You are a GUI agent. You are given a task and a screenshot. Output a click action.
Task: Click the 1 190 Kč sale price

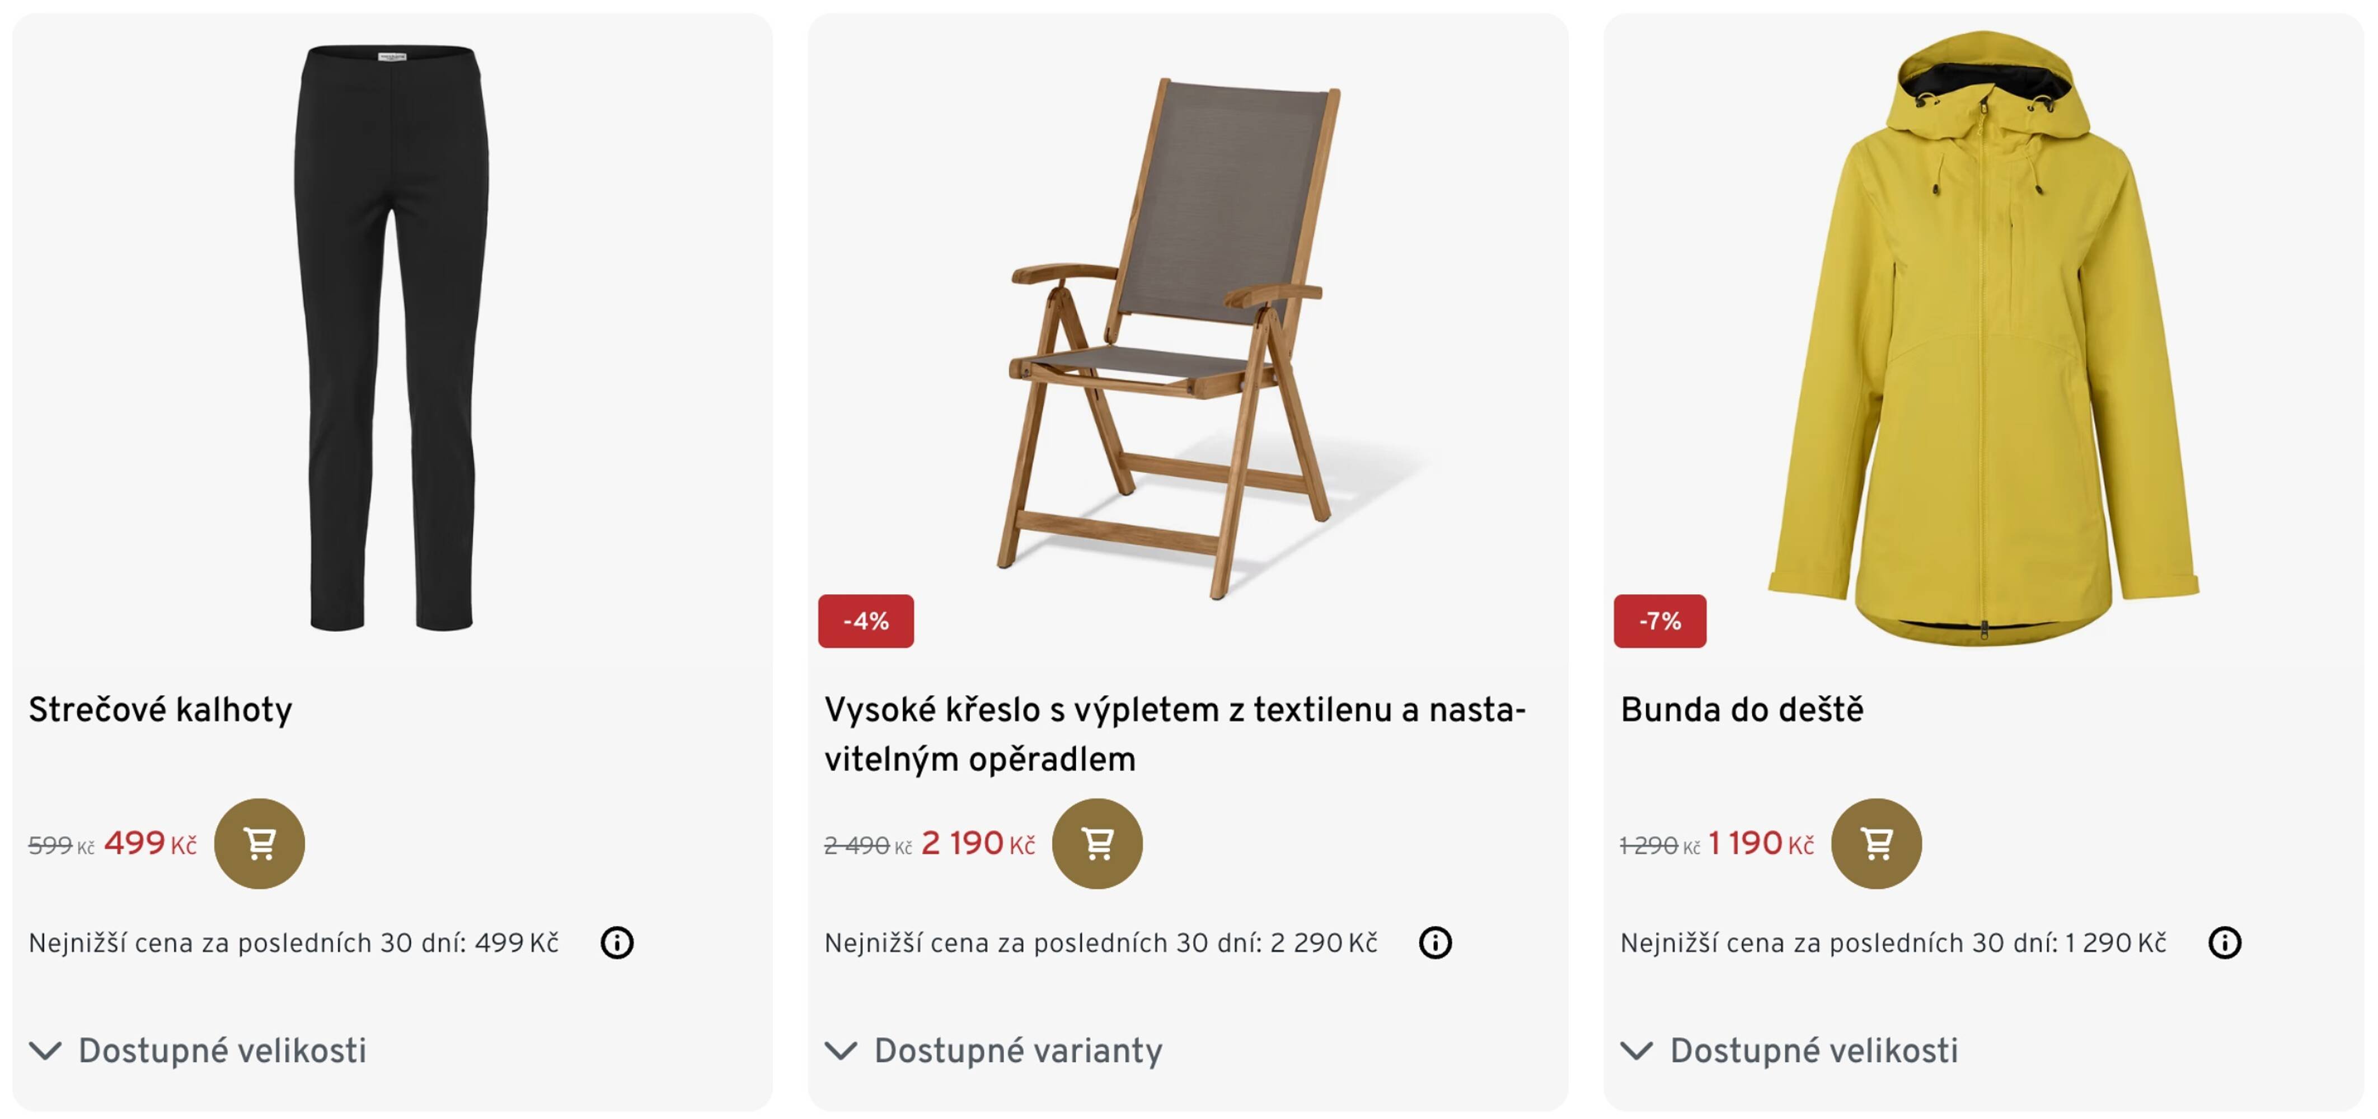point(1760,843)
